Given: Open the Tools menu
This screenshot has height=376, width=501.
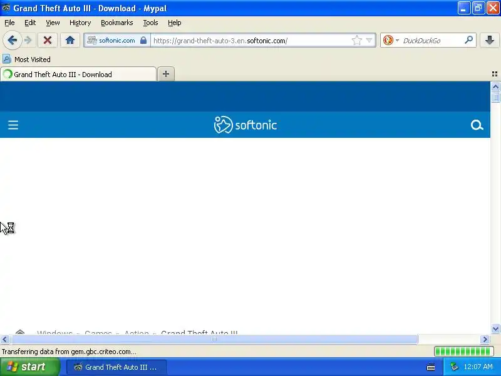Looking at the screenshot, I should point(150,23).
